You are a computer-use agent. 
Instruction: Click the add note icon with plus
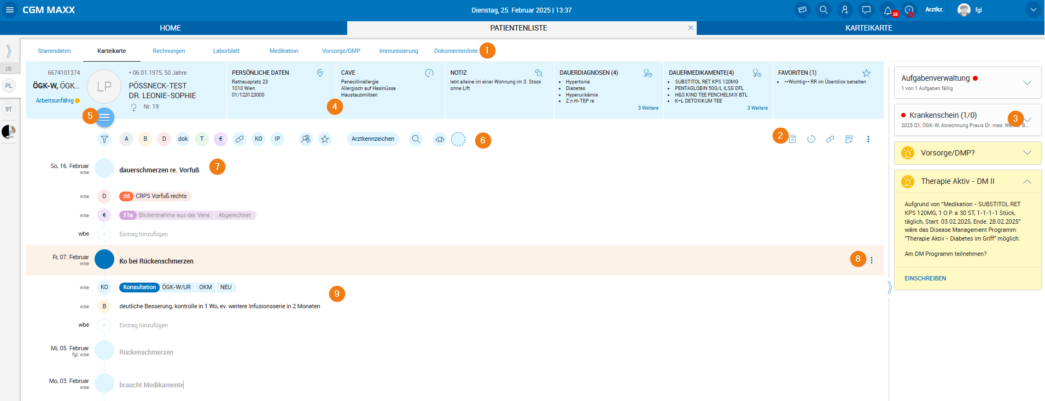click(849, 139)
